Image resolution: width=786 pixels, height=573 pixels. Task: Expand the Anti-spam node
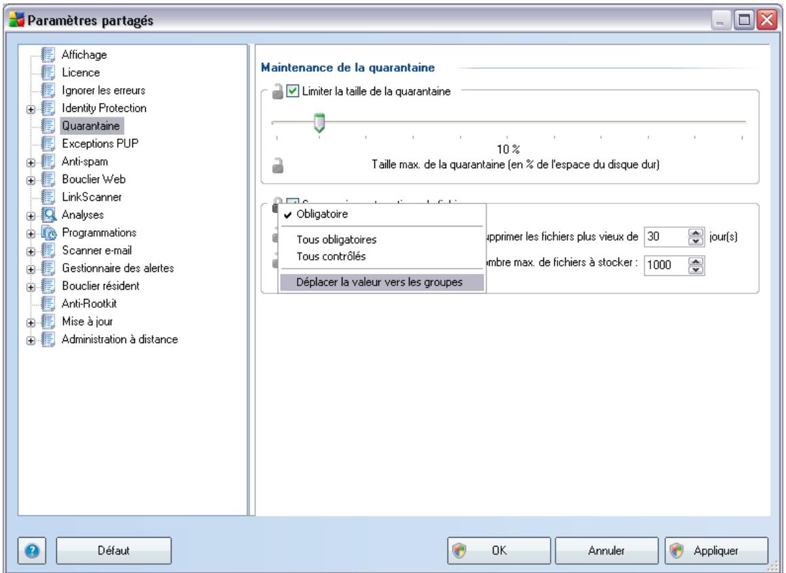click(x=31, y=163)
